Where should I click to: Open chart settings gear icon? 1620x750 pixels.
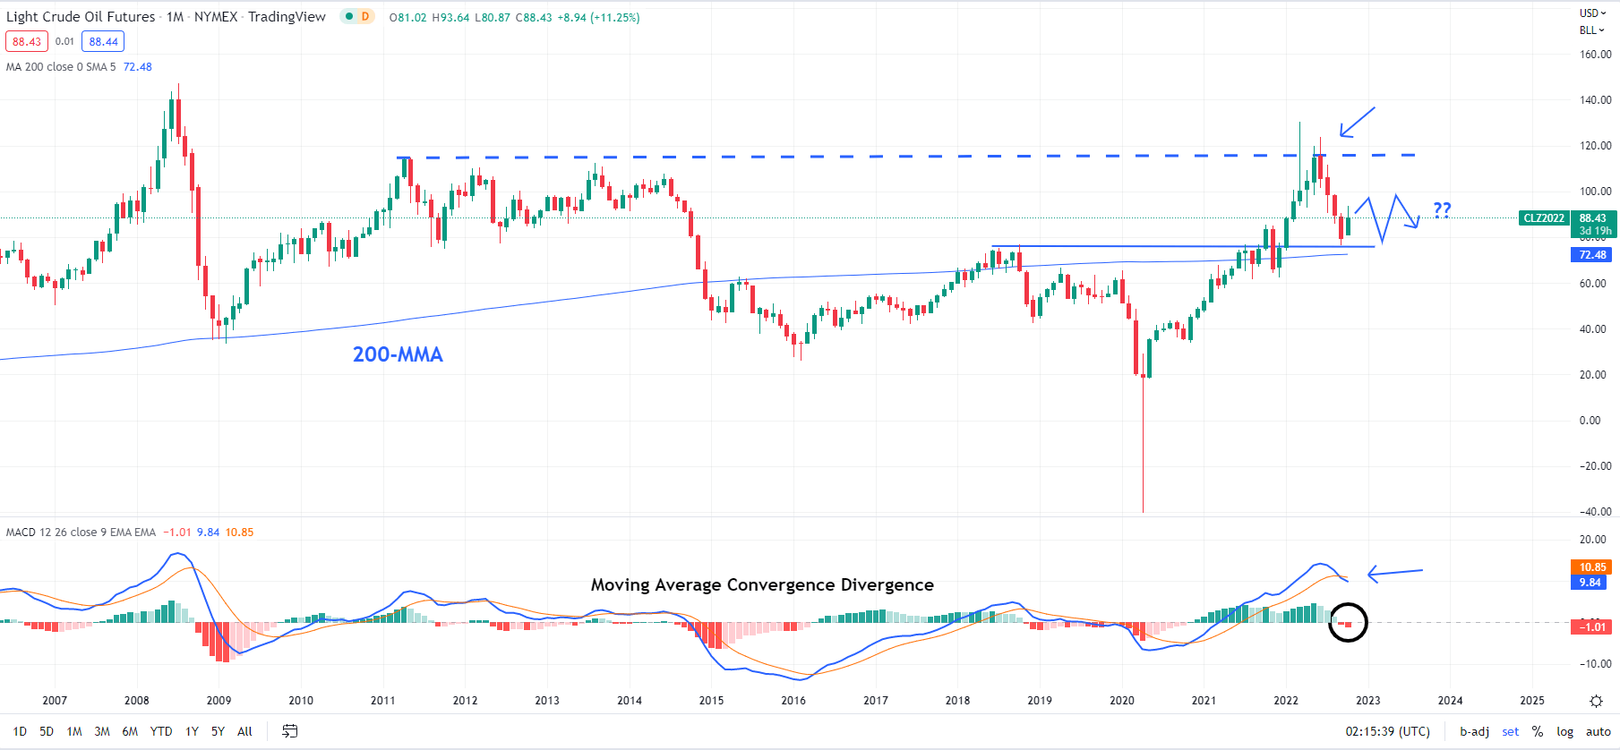click(x=1595, y=701)
